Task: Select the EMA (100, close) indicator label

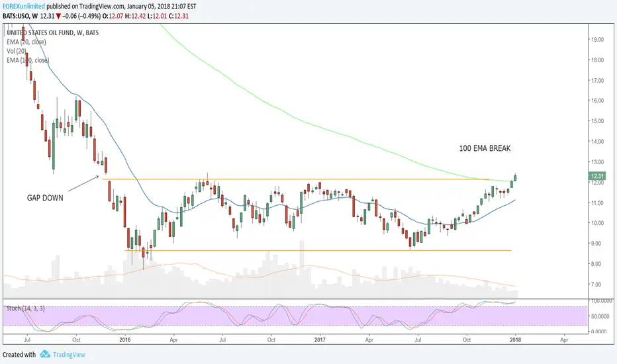Action: (x=28, y=60)
